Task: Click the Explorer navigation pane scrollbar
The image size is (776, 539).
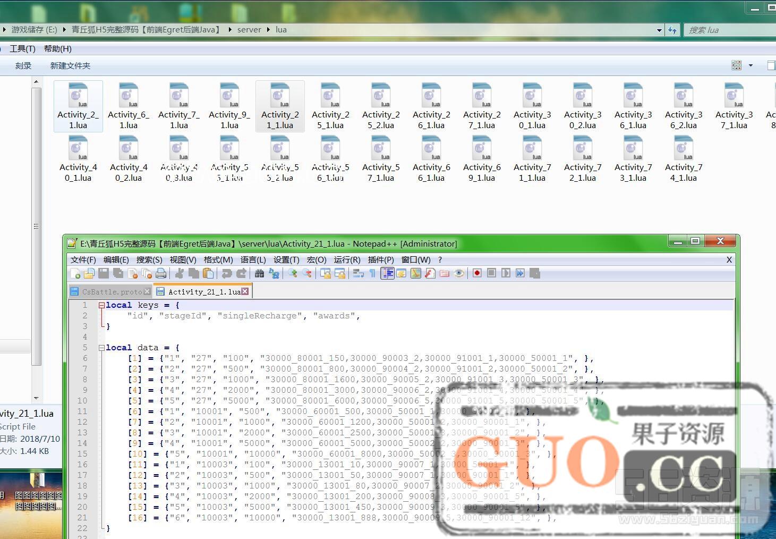Action: 36,226
